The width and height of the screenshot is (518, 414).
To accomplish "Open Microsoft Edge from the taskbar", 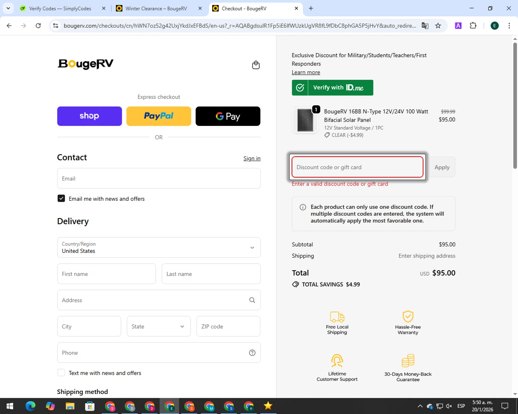I will [x=30, y=406].
